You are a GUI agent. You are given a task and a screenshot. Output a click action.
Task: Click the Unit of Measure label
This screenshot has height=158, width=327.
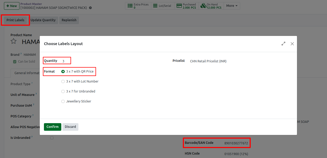(x=23, y=95)
